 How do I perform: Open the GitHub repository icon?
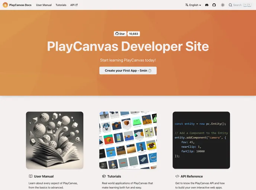(214, 5)
